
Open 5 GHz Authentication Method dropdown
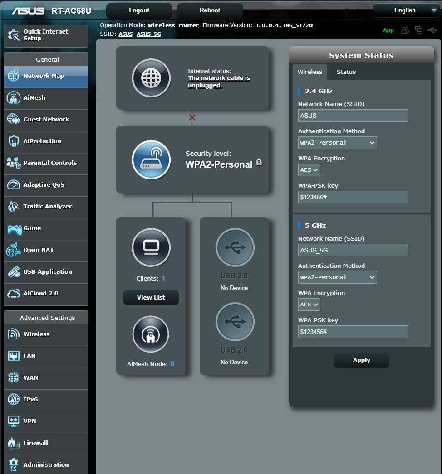[x=337, y=277]
